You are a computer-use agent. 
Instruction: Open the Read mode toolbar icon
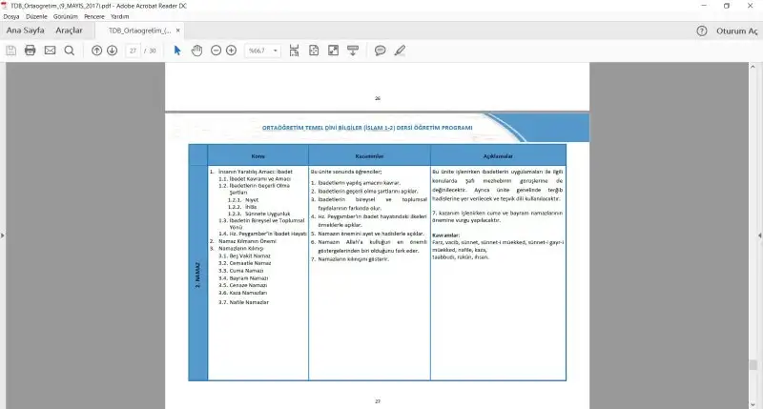coord(353,51)
